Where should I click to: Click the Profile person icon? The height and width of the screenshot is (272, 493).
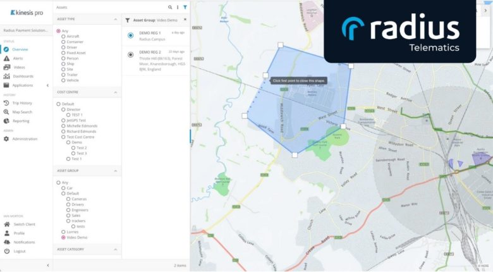(6, 233)
